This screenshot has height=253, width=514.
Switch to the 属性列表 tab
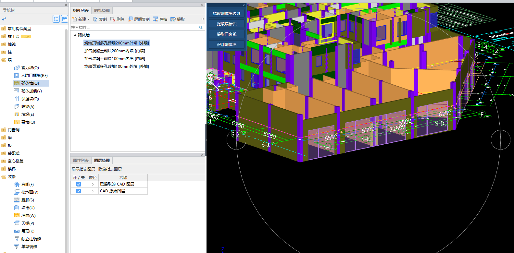pyautogui.click(x=81, y=161)
